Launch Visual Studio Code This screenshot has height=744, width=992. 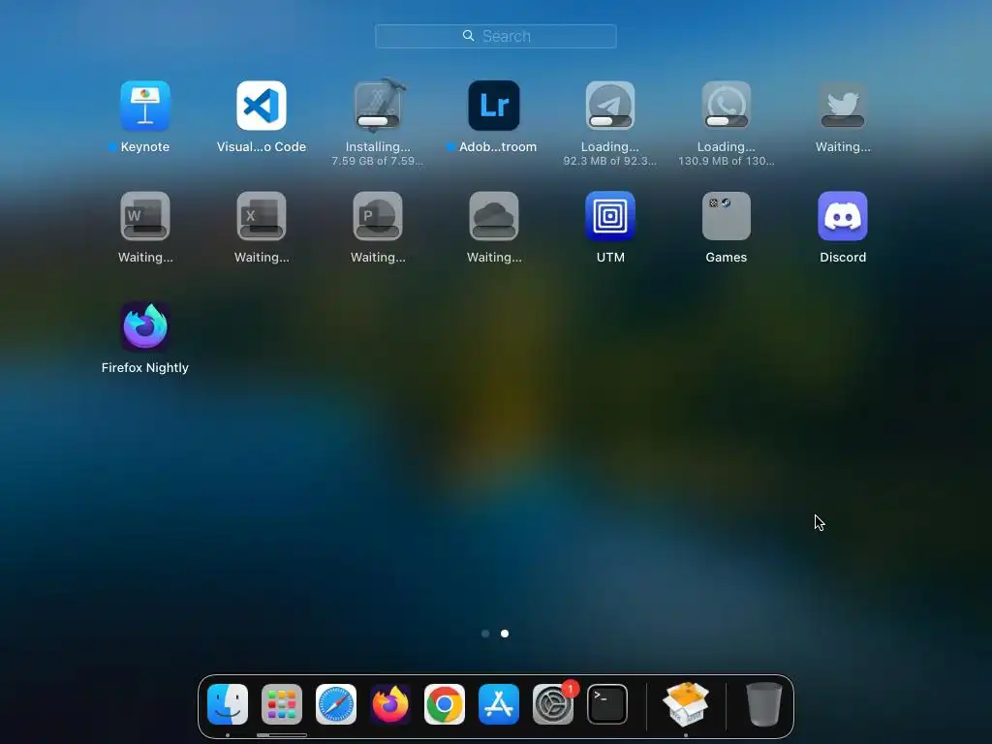coord(262,106)
